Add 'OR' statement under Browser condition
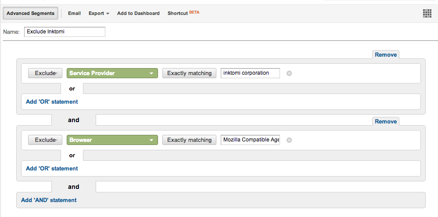This screenshot has height=217, width=438. (x=52, y=169)
